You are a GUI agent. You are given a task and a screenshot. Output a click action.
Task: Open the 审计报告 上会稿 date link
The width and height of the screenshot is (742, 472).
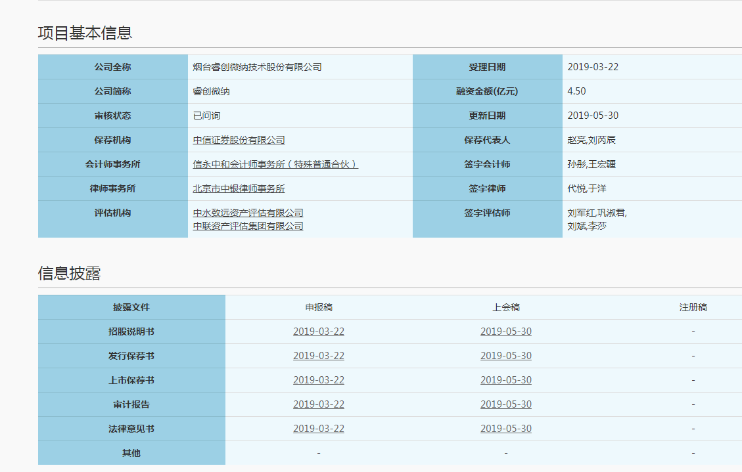(x=505, y=404)
